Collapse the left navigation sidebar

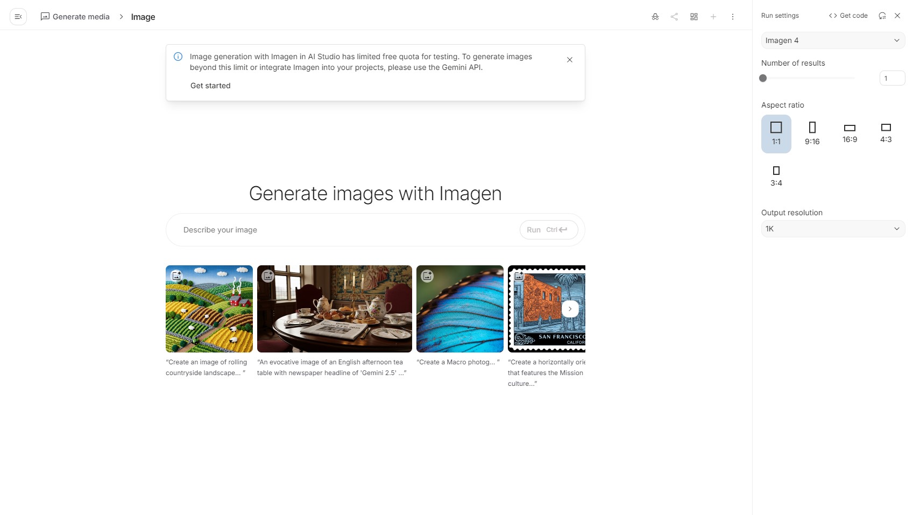[18, 17]
